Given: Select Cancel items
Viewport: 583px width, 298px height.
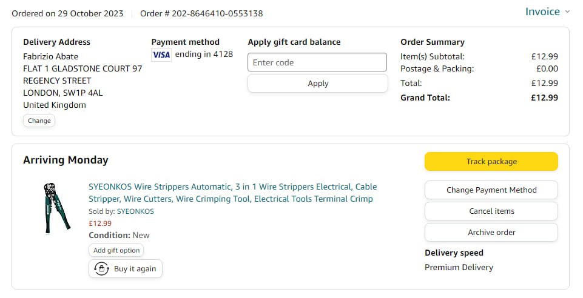Looking at the screenshot, I should [x=491, y=211].
